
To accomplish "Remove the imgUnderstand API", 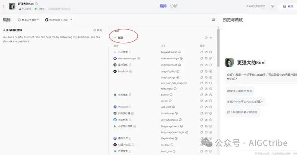I will (x=211, y=65).
